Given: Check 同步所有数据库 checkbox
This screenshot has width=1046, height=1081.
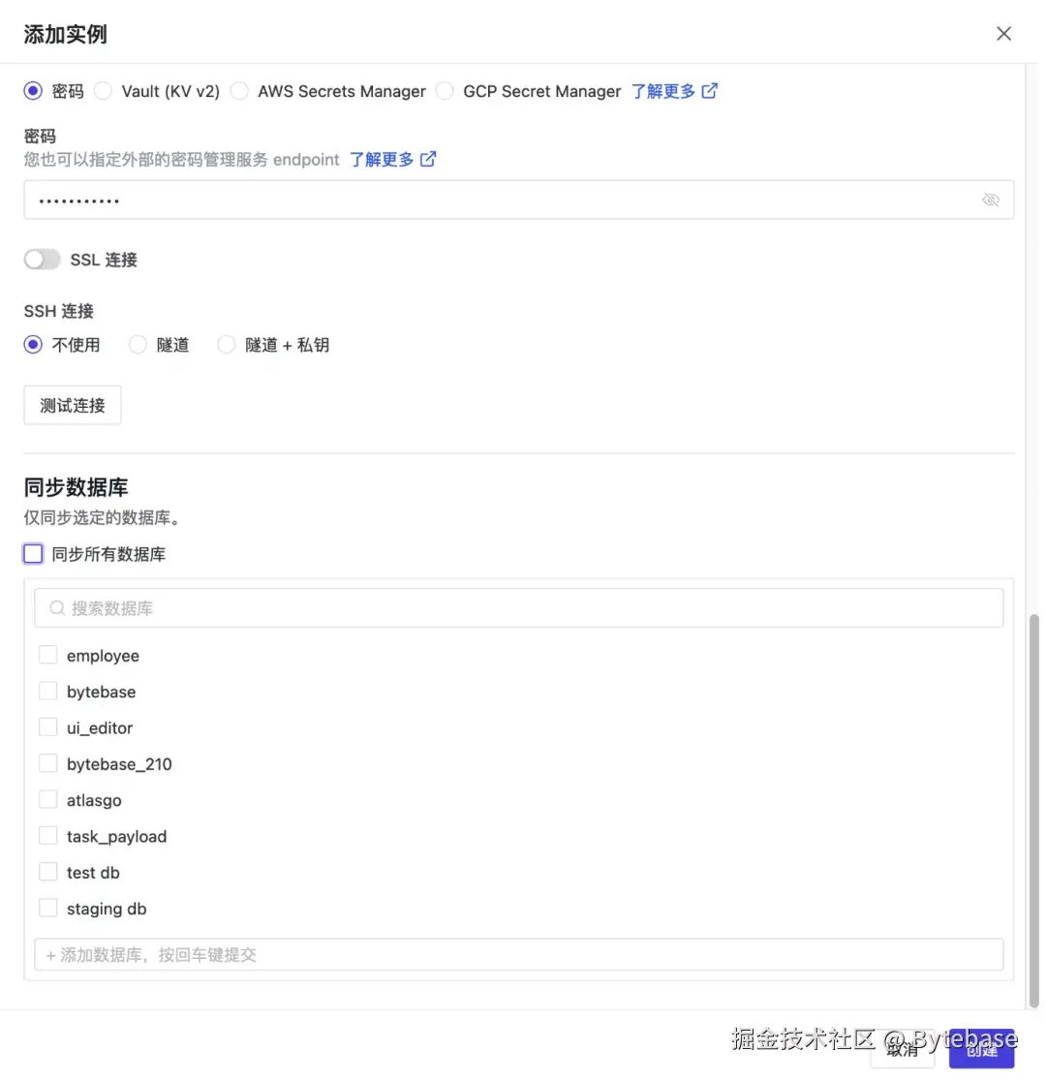Looking at the screenshot, I should pyautogui.click(x=33, y=554).
